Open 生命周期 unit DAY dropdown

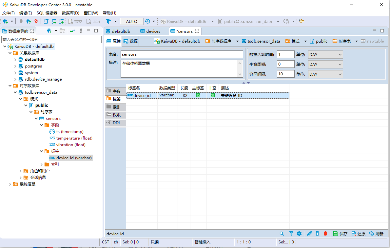coord(325,65)
